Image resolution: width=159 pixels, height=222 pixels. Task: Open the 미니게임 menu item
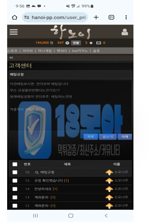tap(45, 51)
